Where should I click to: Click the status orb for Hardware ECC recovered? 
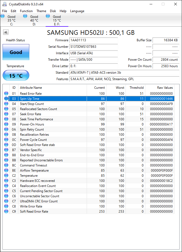coord(6,181)
